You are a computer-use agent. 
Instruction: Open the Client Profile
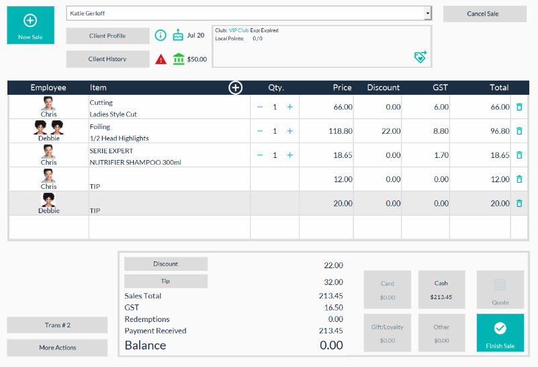pyautogui.click(x=107, y=36)
